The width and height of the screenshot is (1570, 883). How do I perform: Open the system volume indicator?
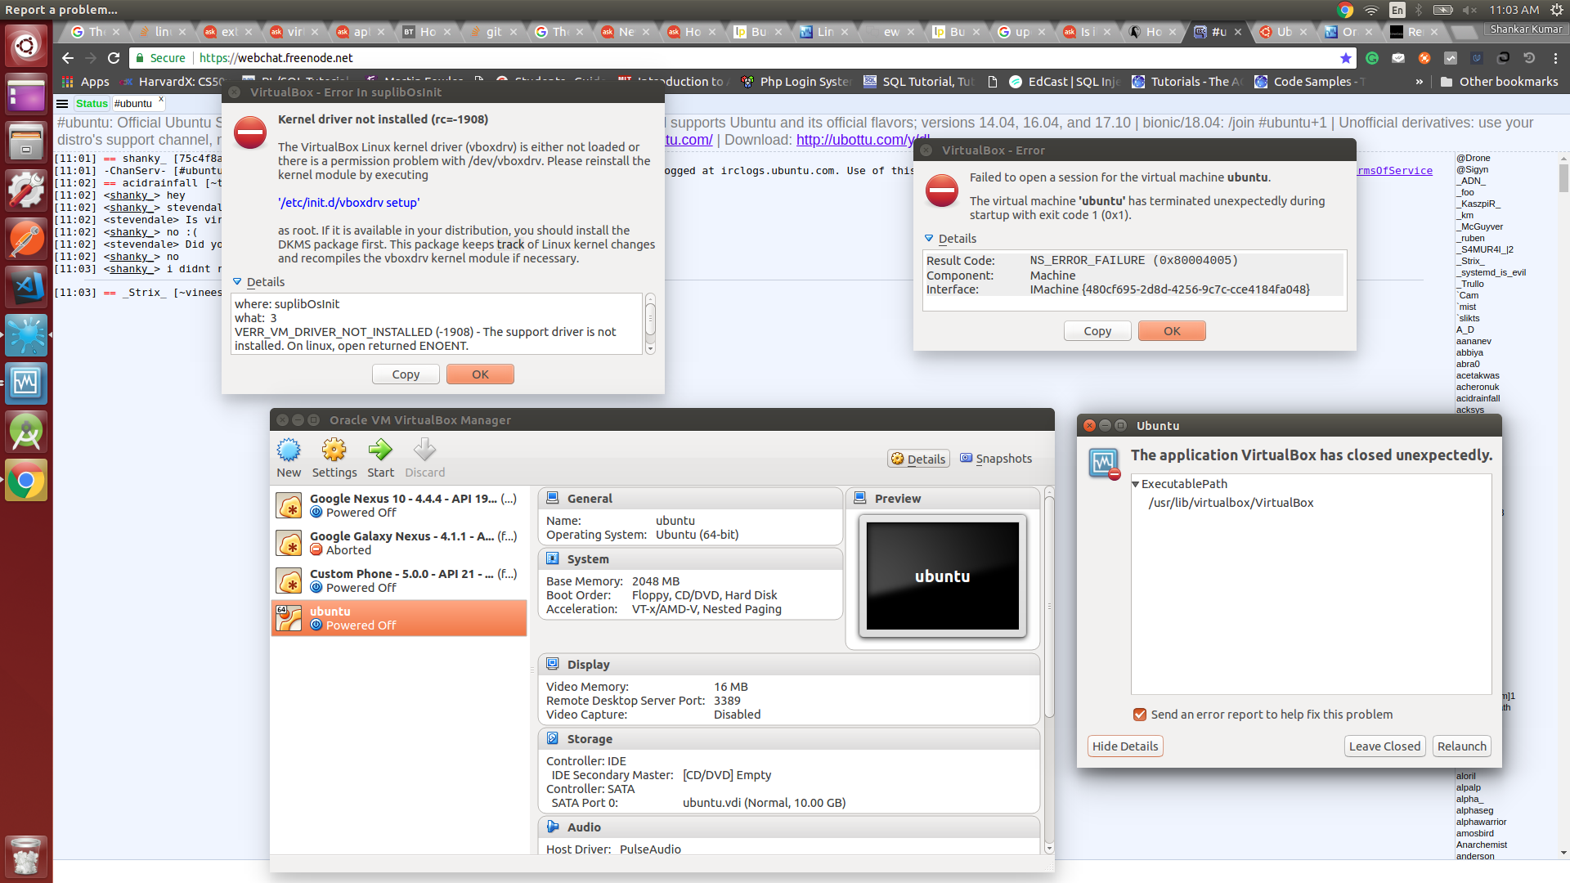click(x=1469, y=10)
